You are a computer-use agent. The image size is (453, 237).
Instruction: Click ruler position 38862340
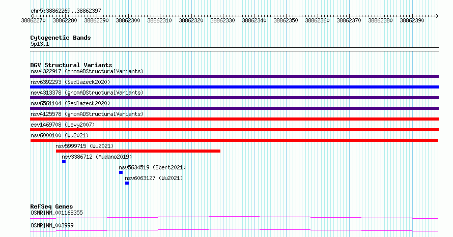254,20
